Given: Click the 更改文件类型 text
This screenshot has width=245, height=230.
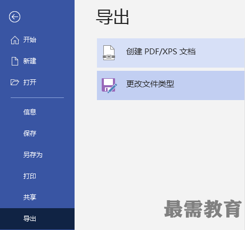Looking at the screenshot, I should (x=150, y=84).
